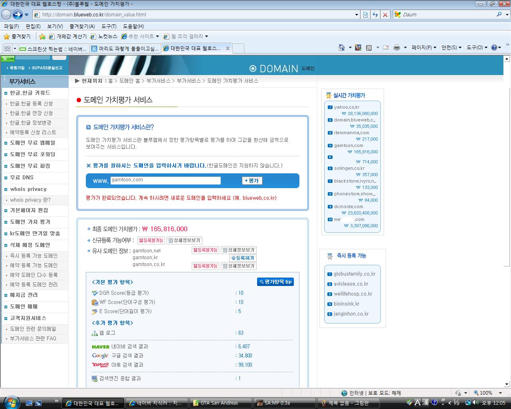Open the quick tabs grid icon
Viewport: 511px width, 409px height.
coord(7,48)
